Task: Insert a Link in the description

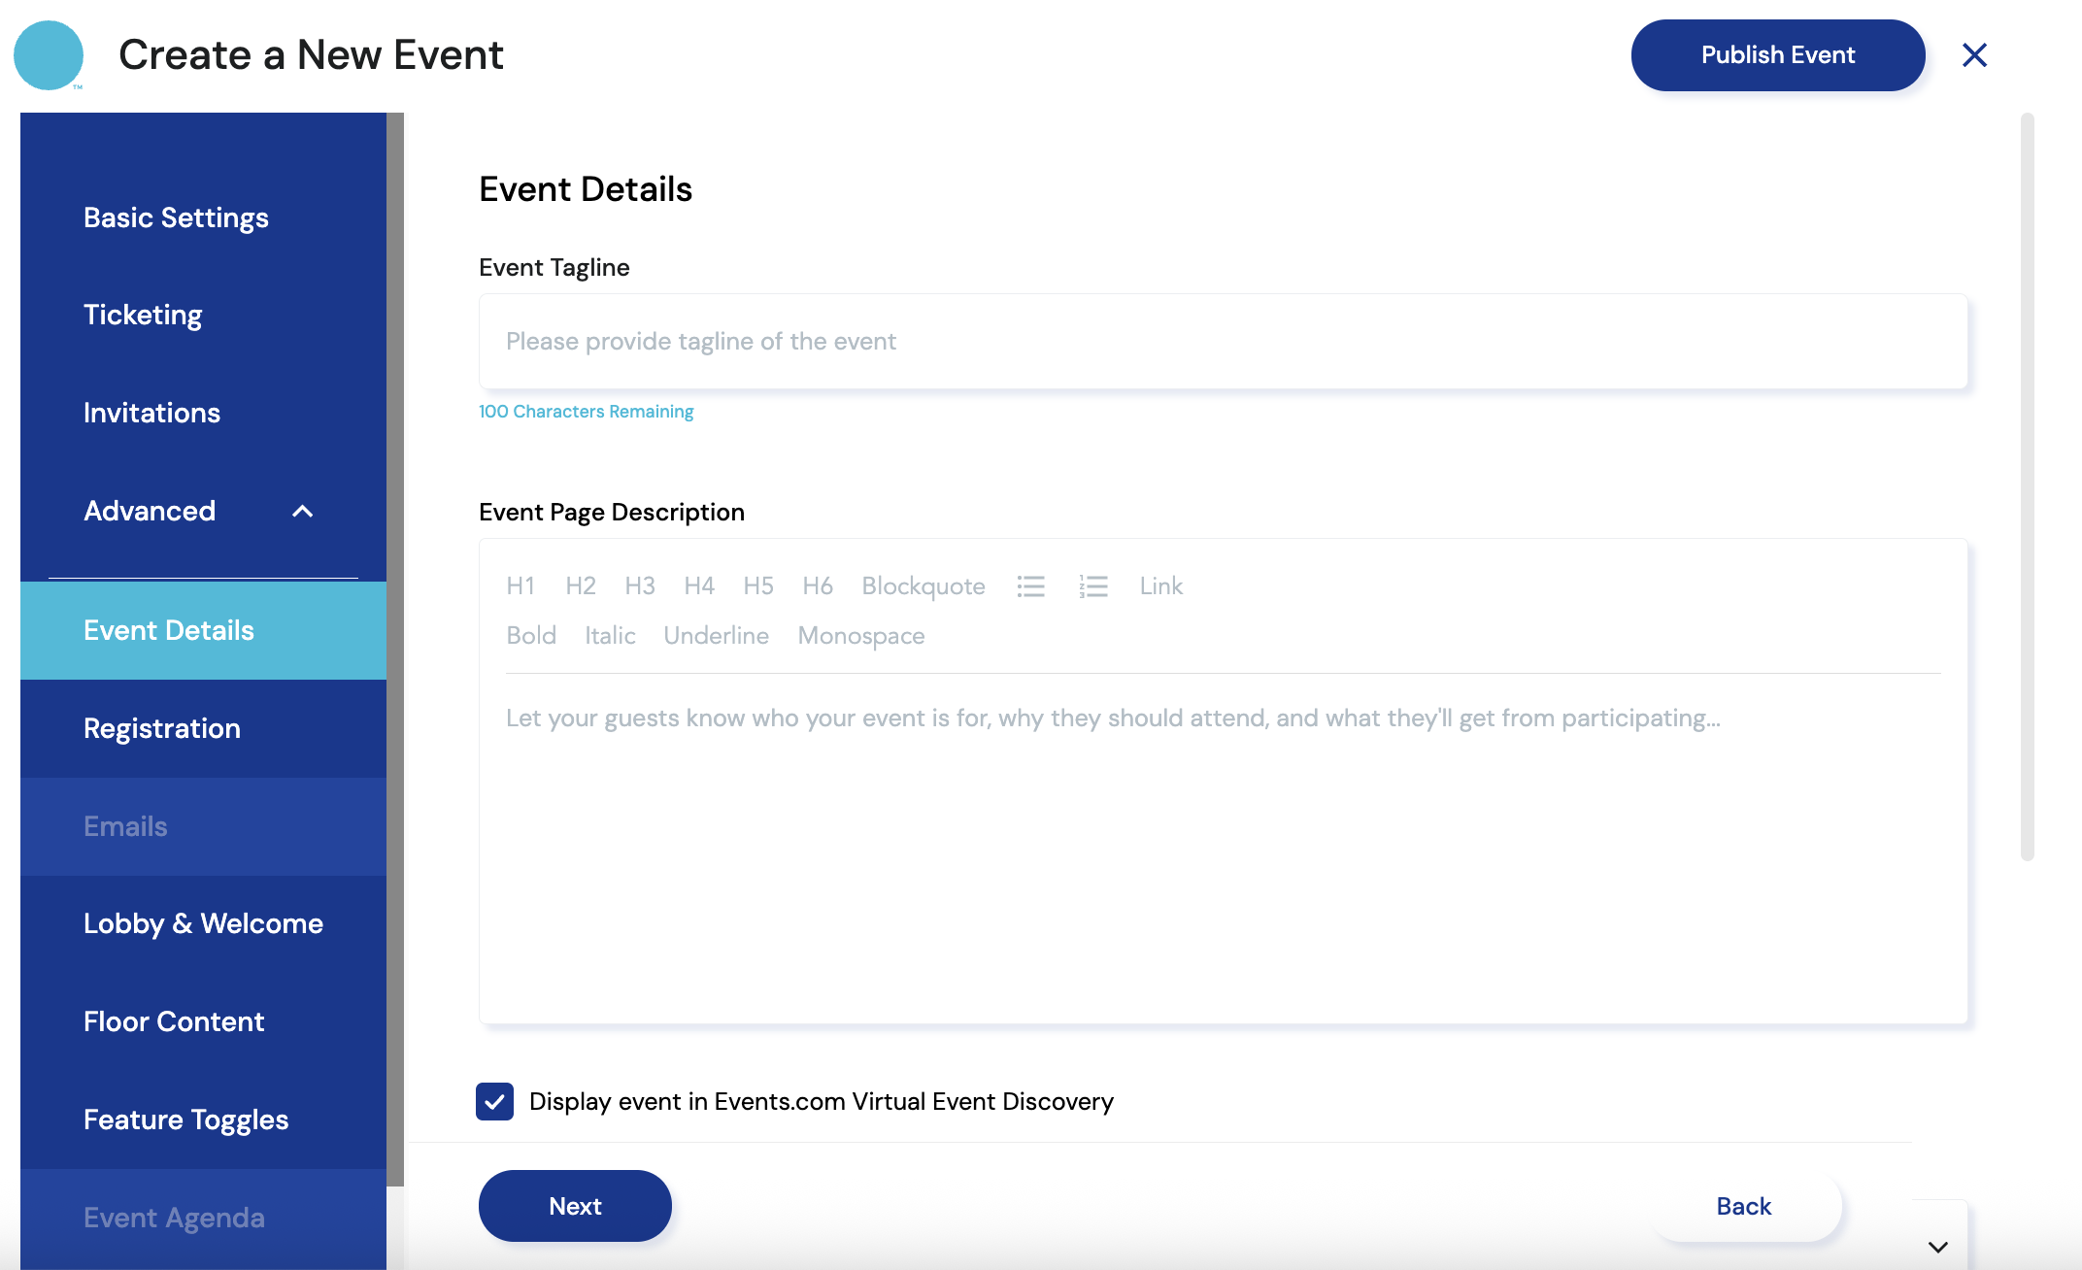Action: pos(1160,586)
